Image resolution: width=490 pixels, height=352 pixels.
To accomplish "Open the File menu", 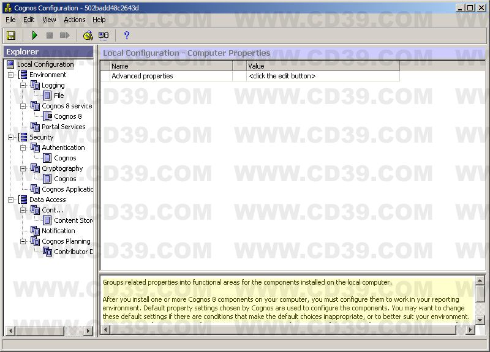I will pos(10,20).
